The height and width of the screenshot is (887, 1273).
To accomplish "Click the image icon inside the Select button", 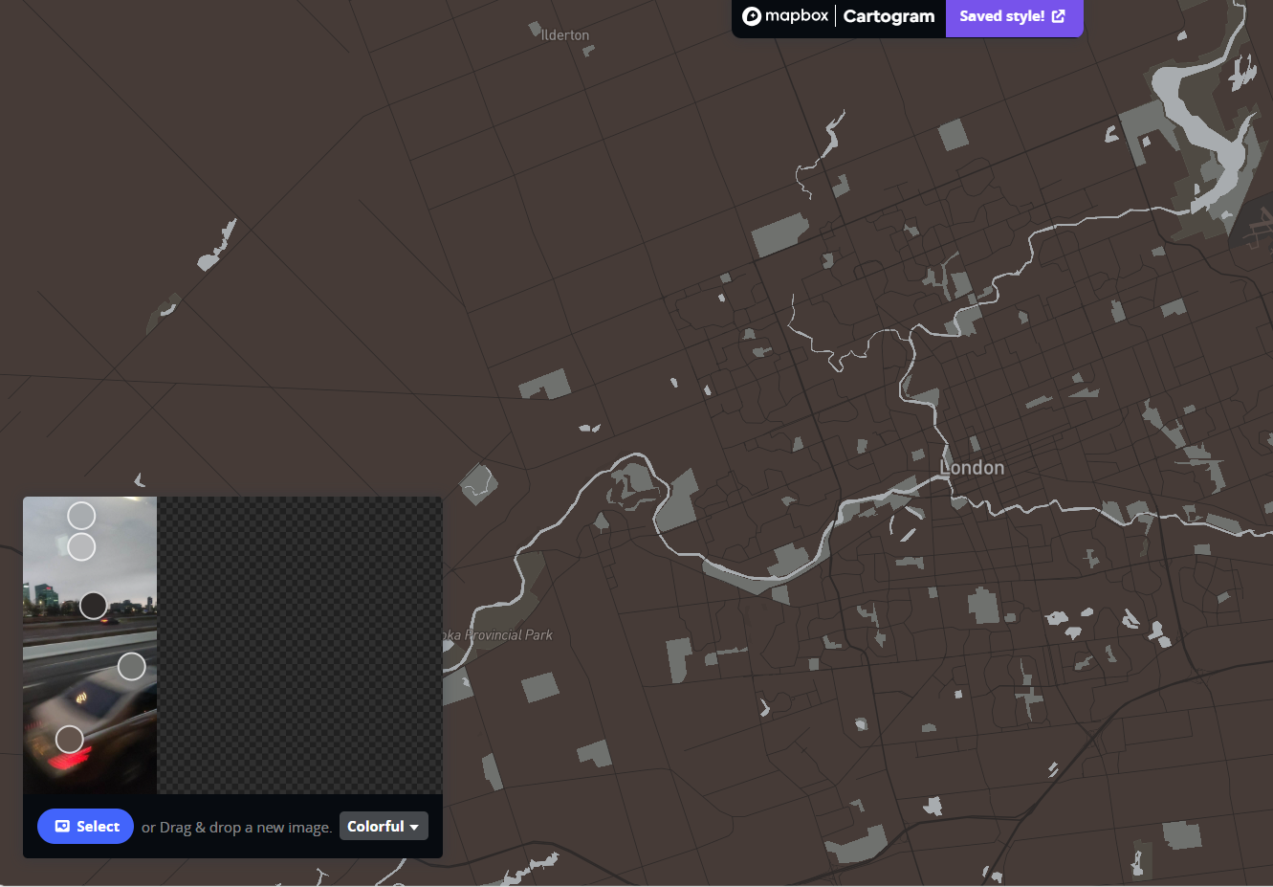I will click(60, 826).
